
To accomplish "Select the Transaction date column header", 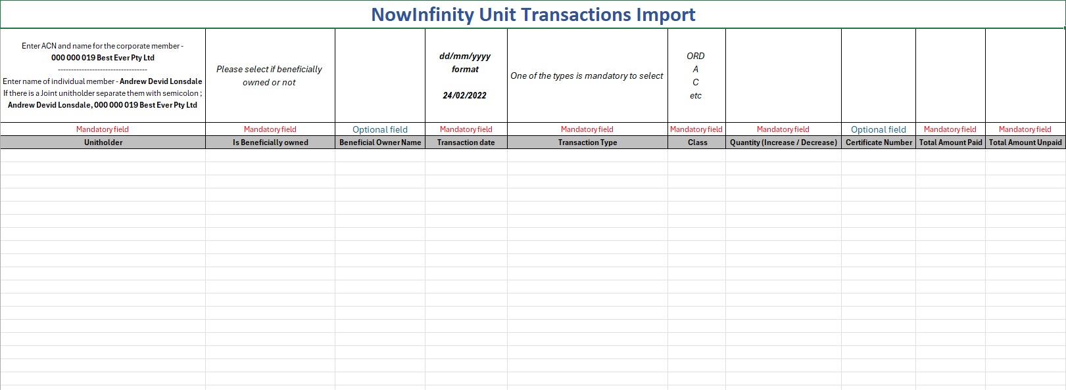I will tap(466, 142).
